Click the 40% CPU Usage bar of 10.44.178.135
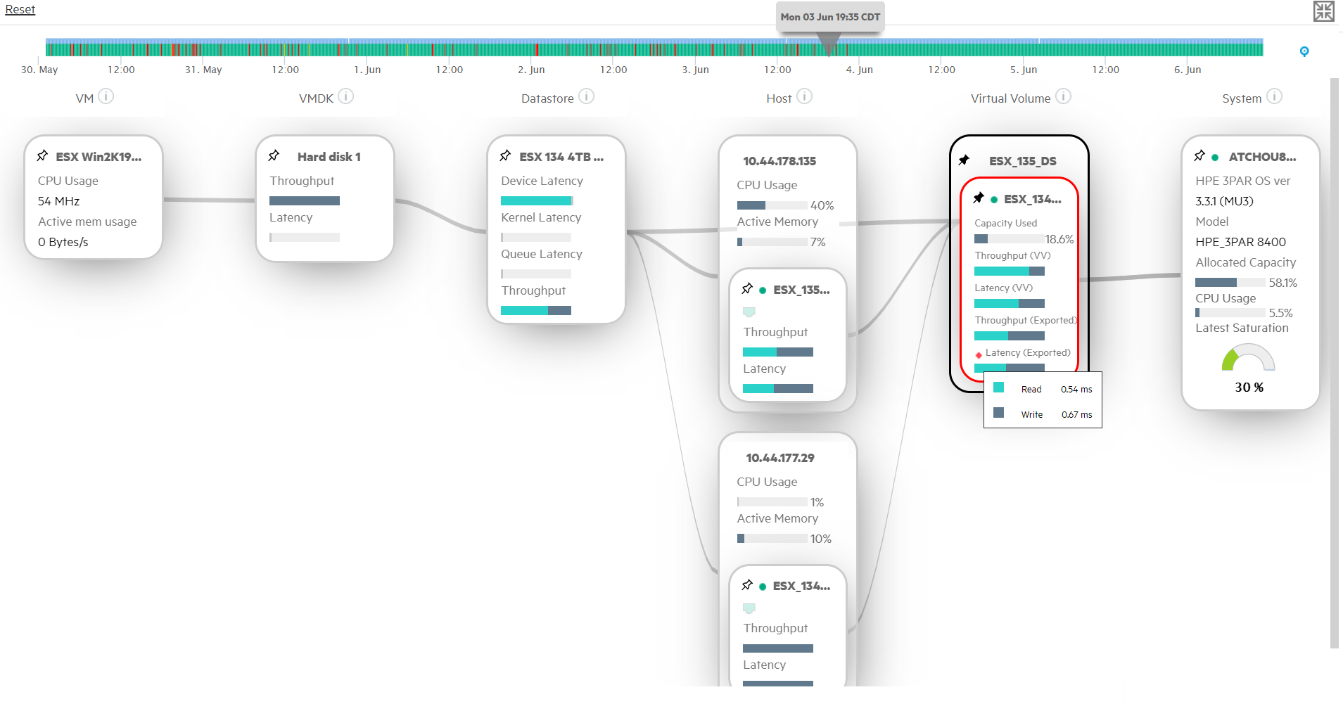 (772, 205)
